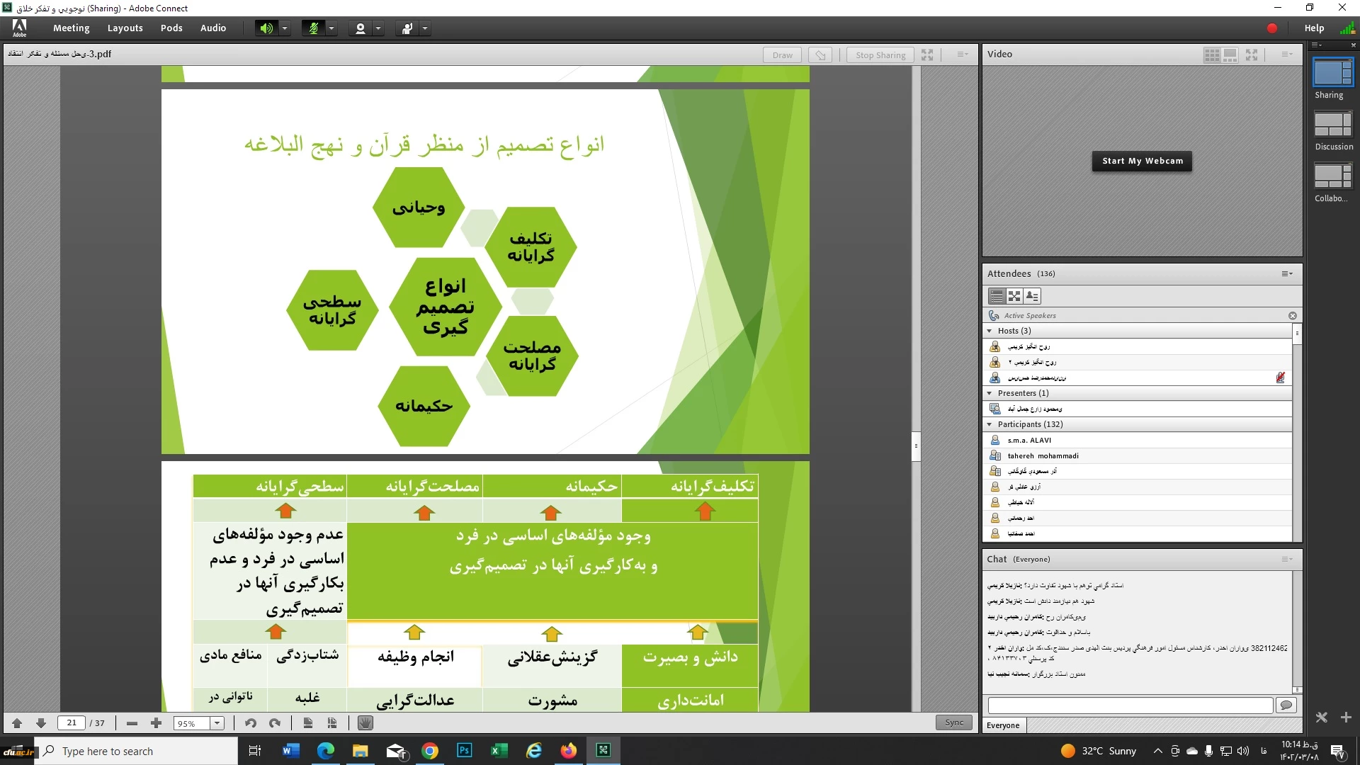Toggle the microphone mute button
Screen dimensions: 1360x765
[313, 28]
